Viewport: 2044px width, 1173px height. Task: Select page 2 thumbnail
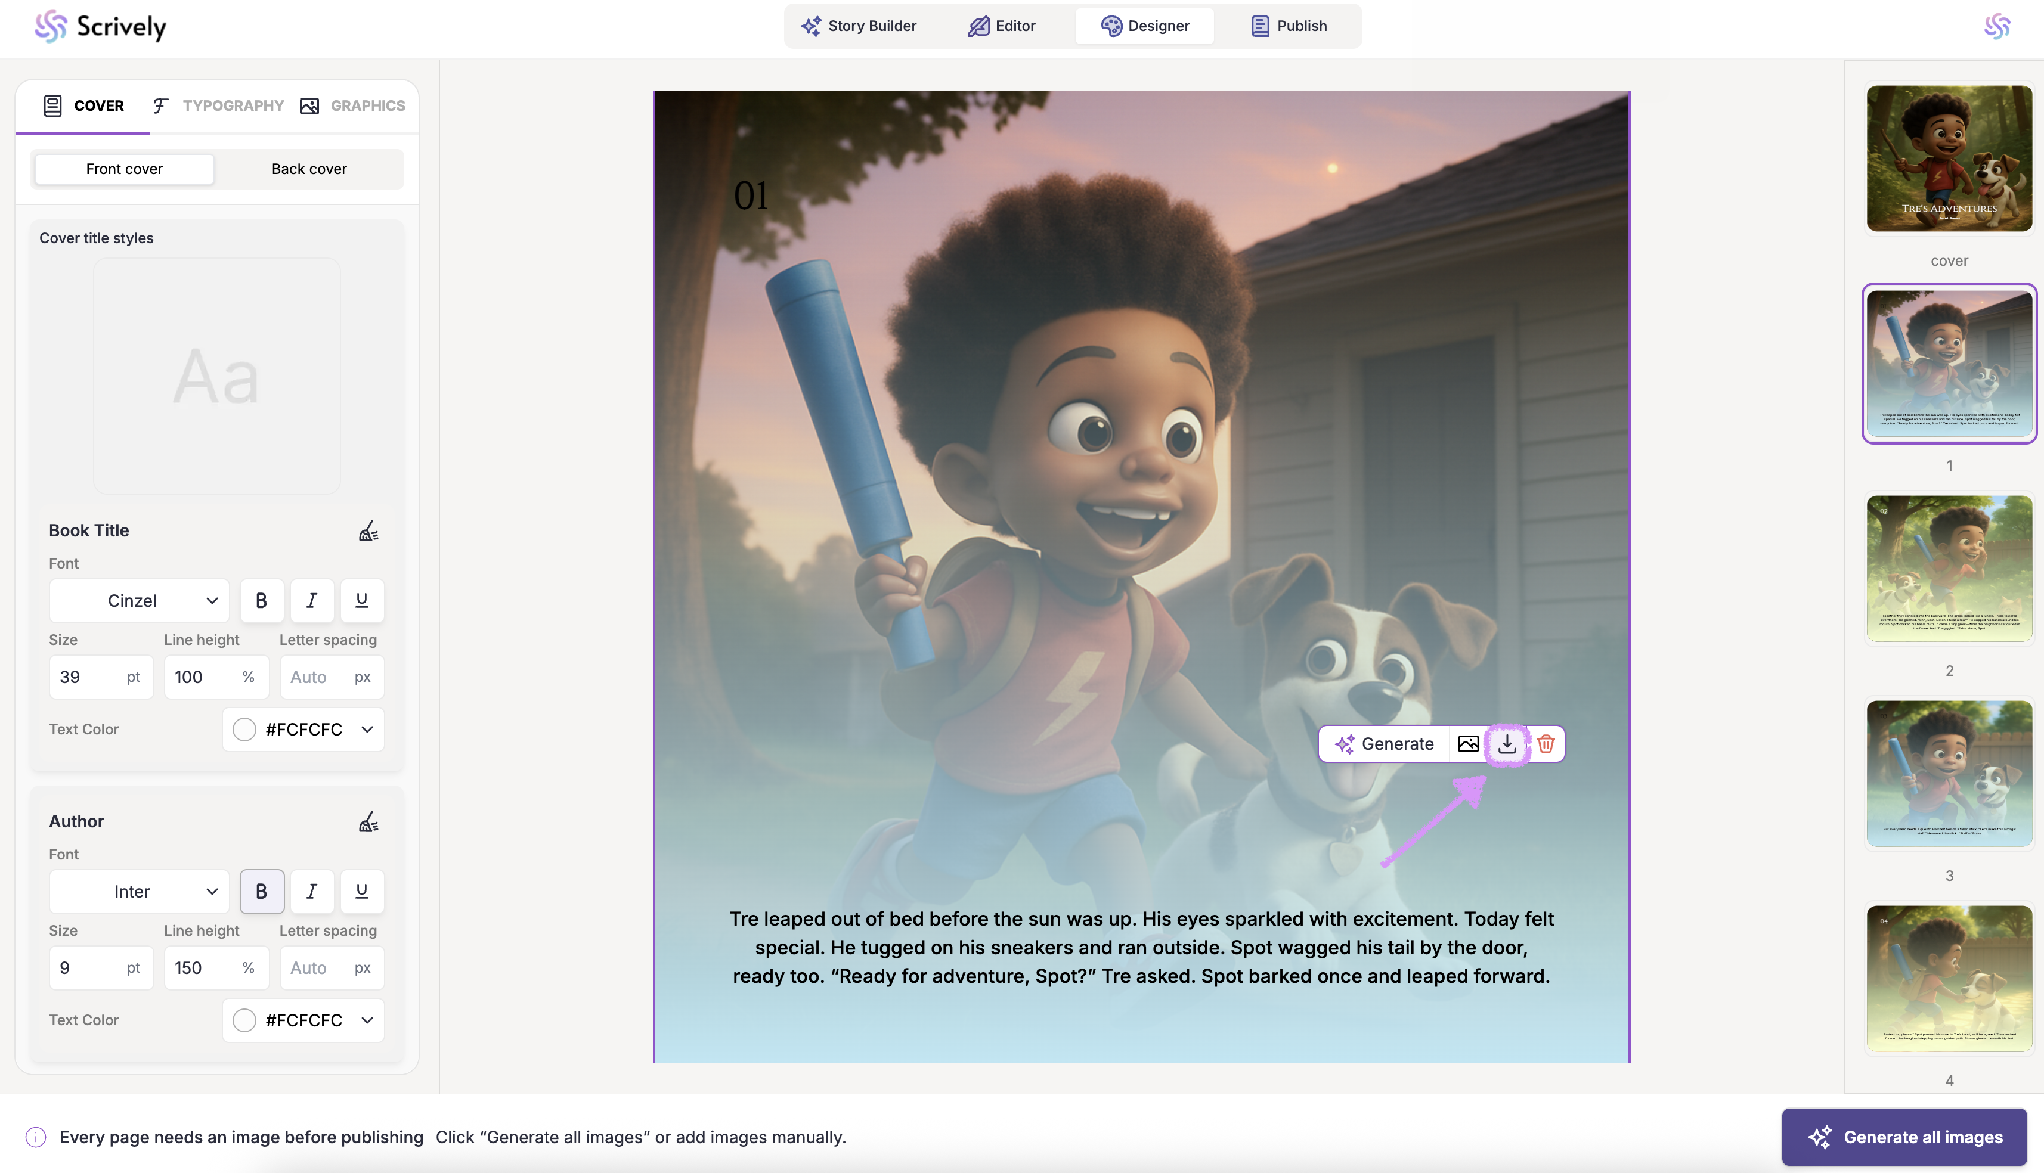[1948, 569]
